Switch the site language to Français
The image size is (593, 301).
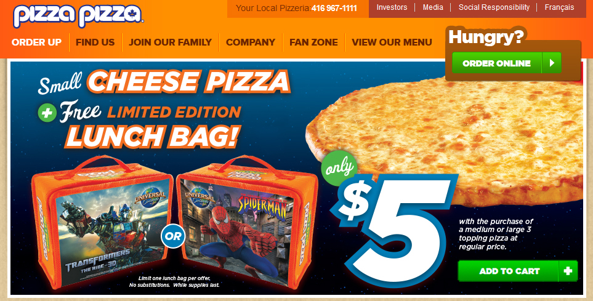coord(559,7)
